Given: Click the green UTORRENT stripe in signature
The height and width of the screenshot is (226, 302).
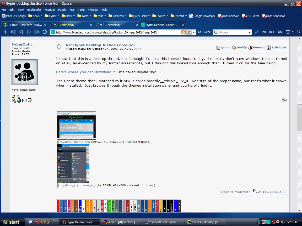Looking at the screenshot, I should (109, 206).
